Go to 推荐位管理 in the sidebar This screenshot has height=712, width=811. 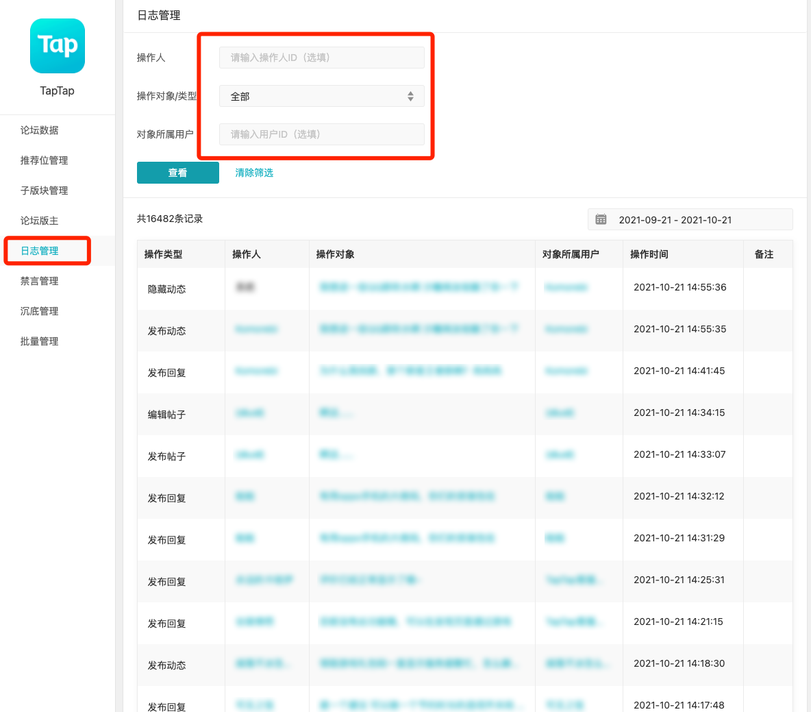click(x=44, y=160)
